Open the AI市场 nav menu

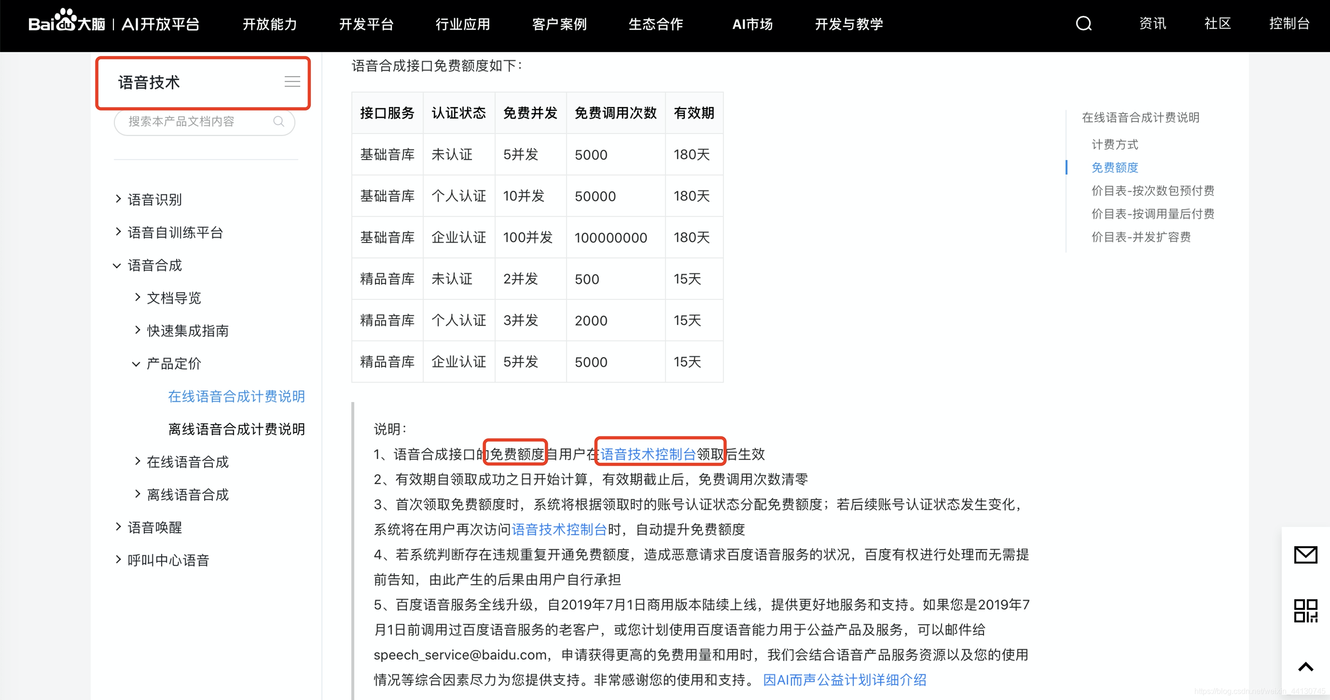click(752, 24)
